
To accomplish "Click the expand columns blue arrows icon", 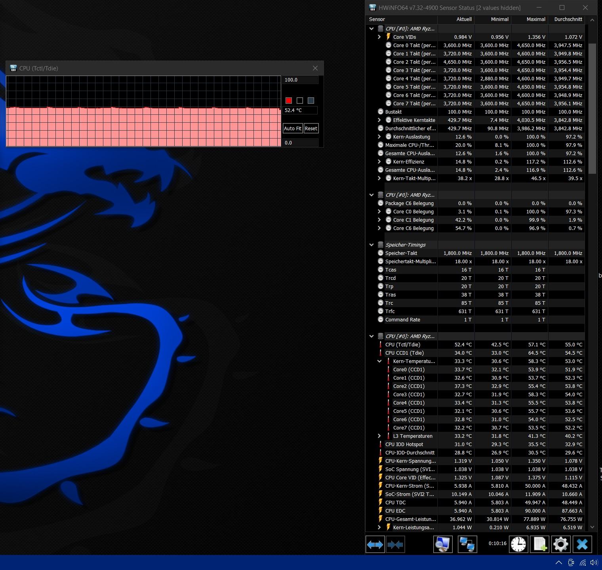I will point(375,545).
